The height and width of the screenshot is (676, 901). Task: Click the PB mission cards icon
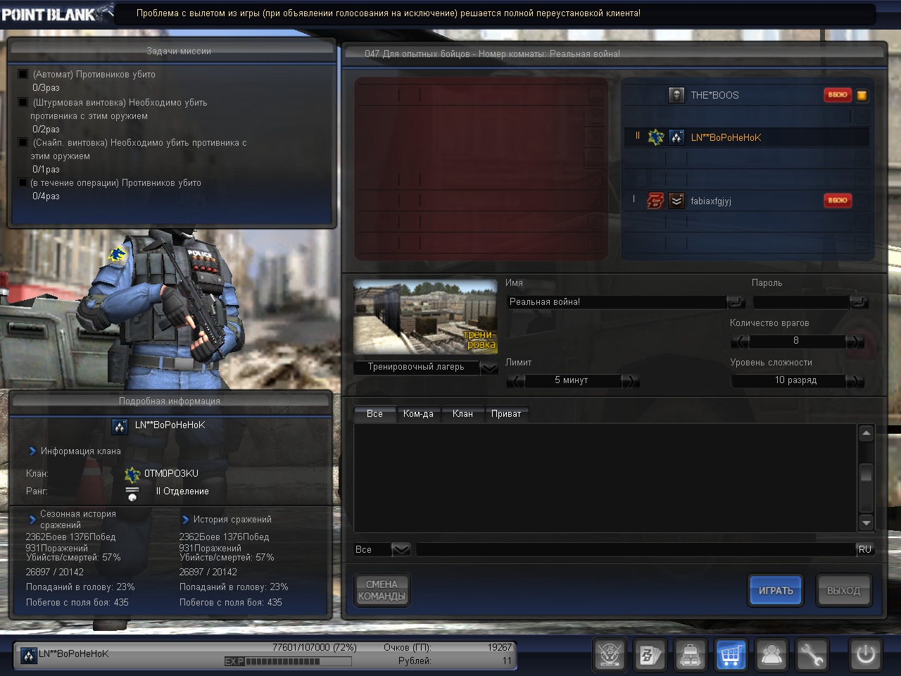[x=649, y=656]
